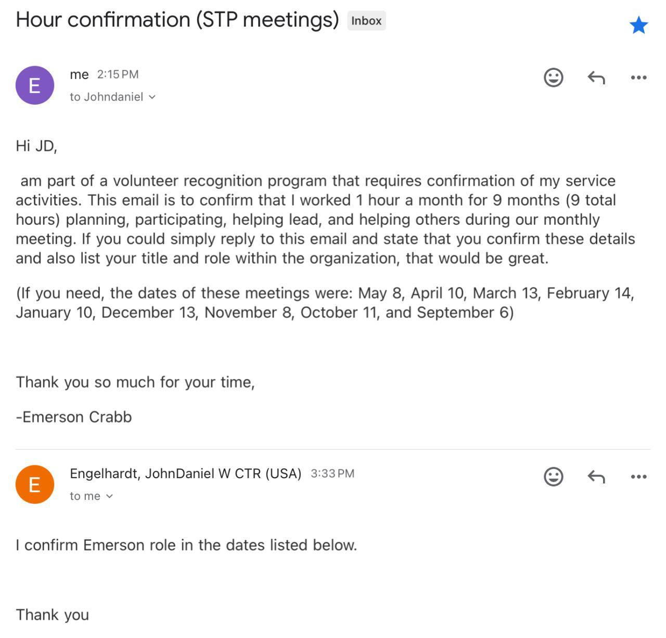666x638 pixels.
Task: Open more options for Engelhardt's message
Action: 638,477
